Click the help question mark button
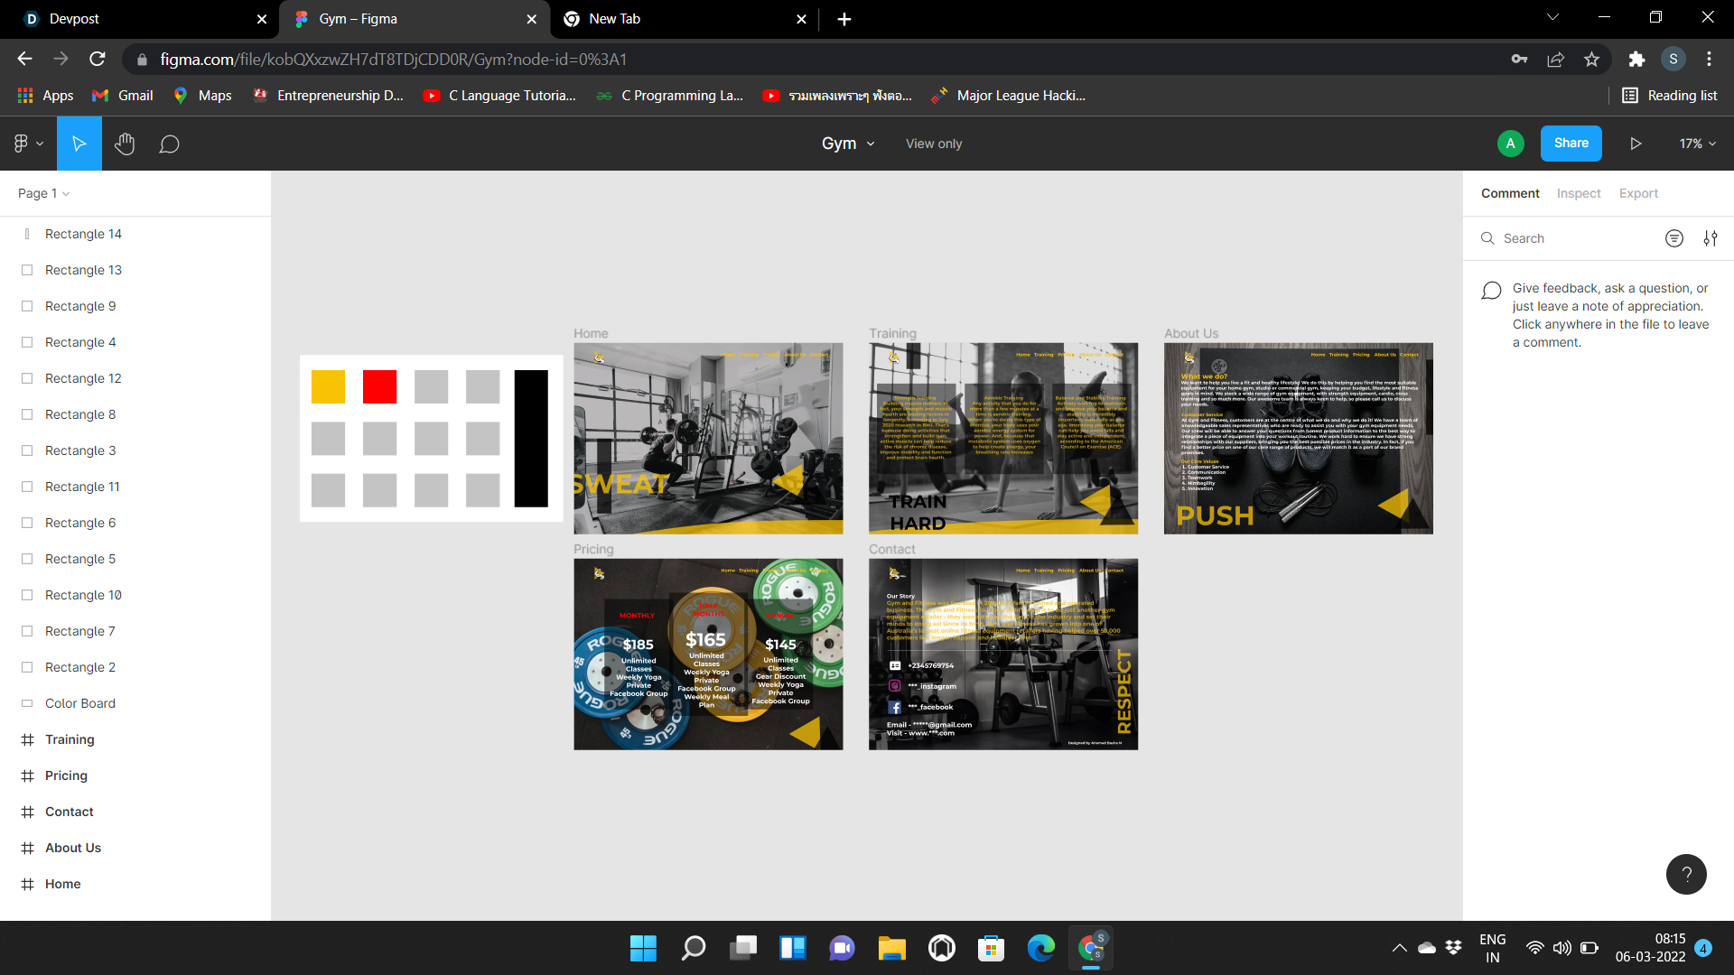 tap(1685, 874)
